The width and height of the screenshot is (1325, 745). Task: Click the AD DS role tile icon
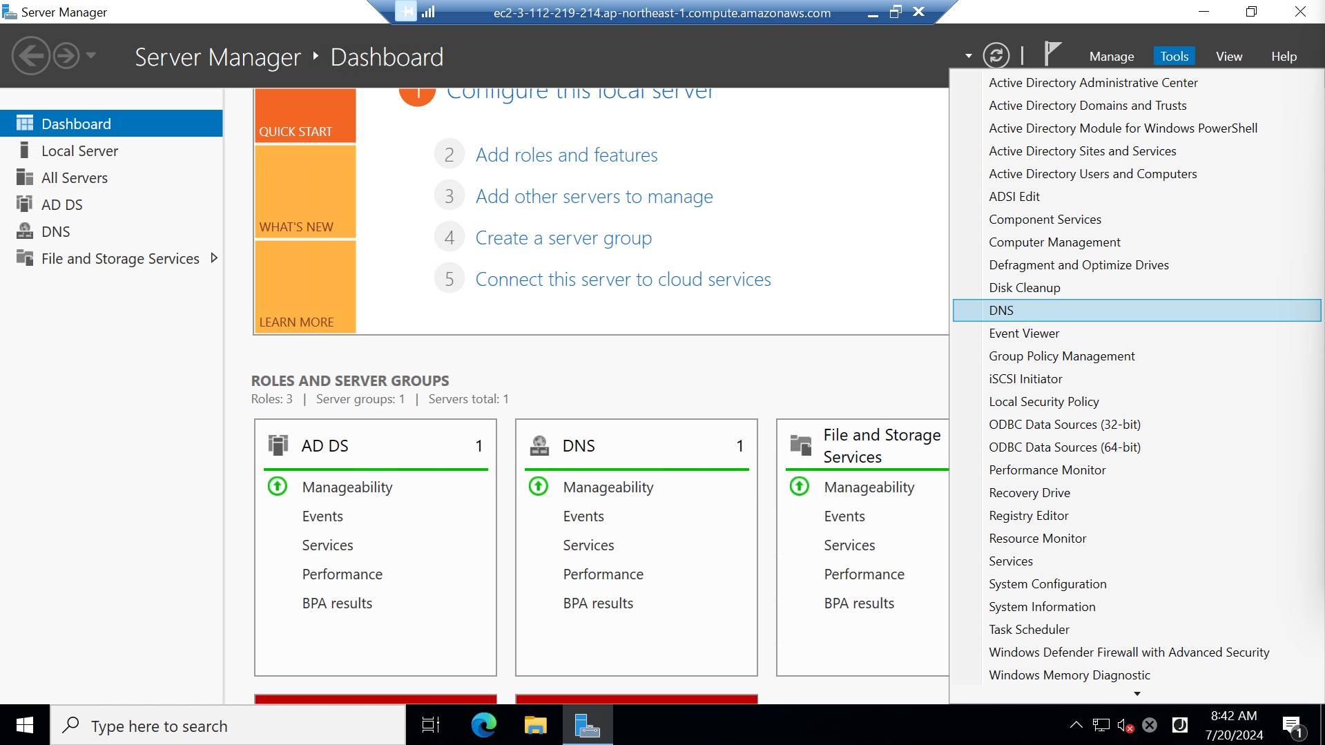click(278, 445)
